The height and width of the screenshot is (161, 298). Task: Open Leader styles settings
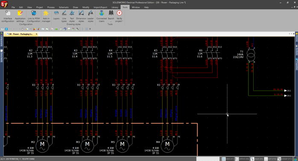tap(91, 16)
